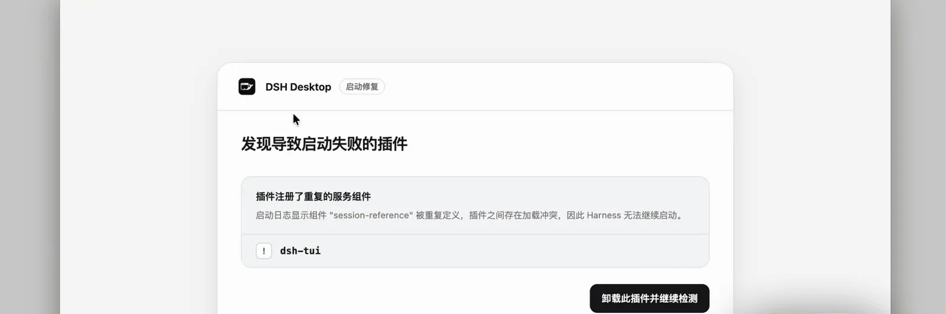This screenshot has width=946, height=314.
Task: Click the description mentioning "session-reference"
Action: click(x=471, y=215)
